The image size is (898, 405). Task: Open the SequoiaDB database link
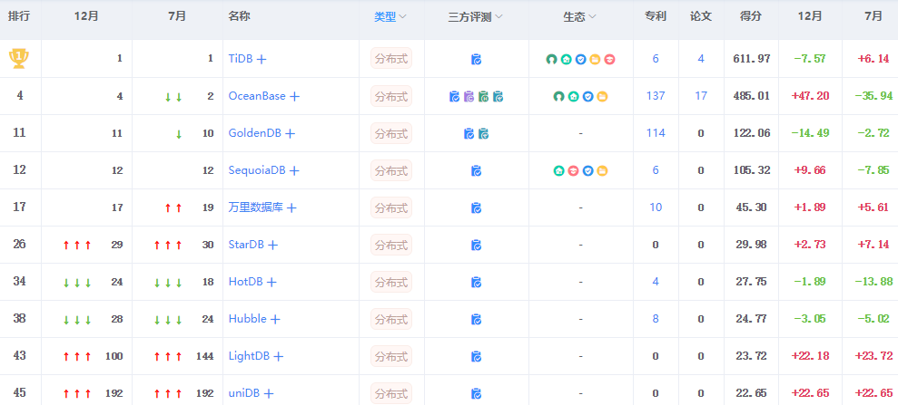[x=257, y=170]
